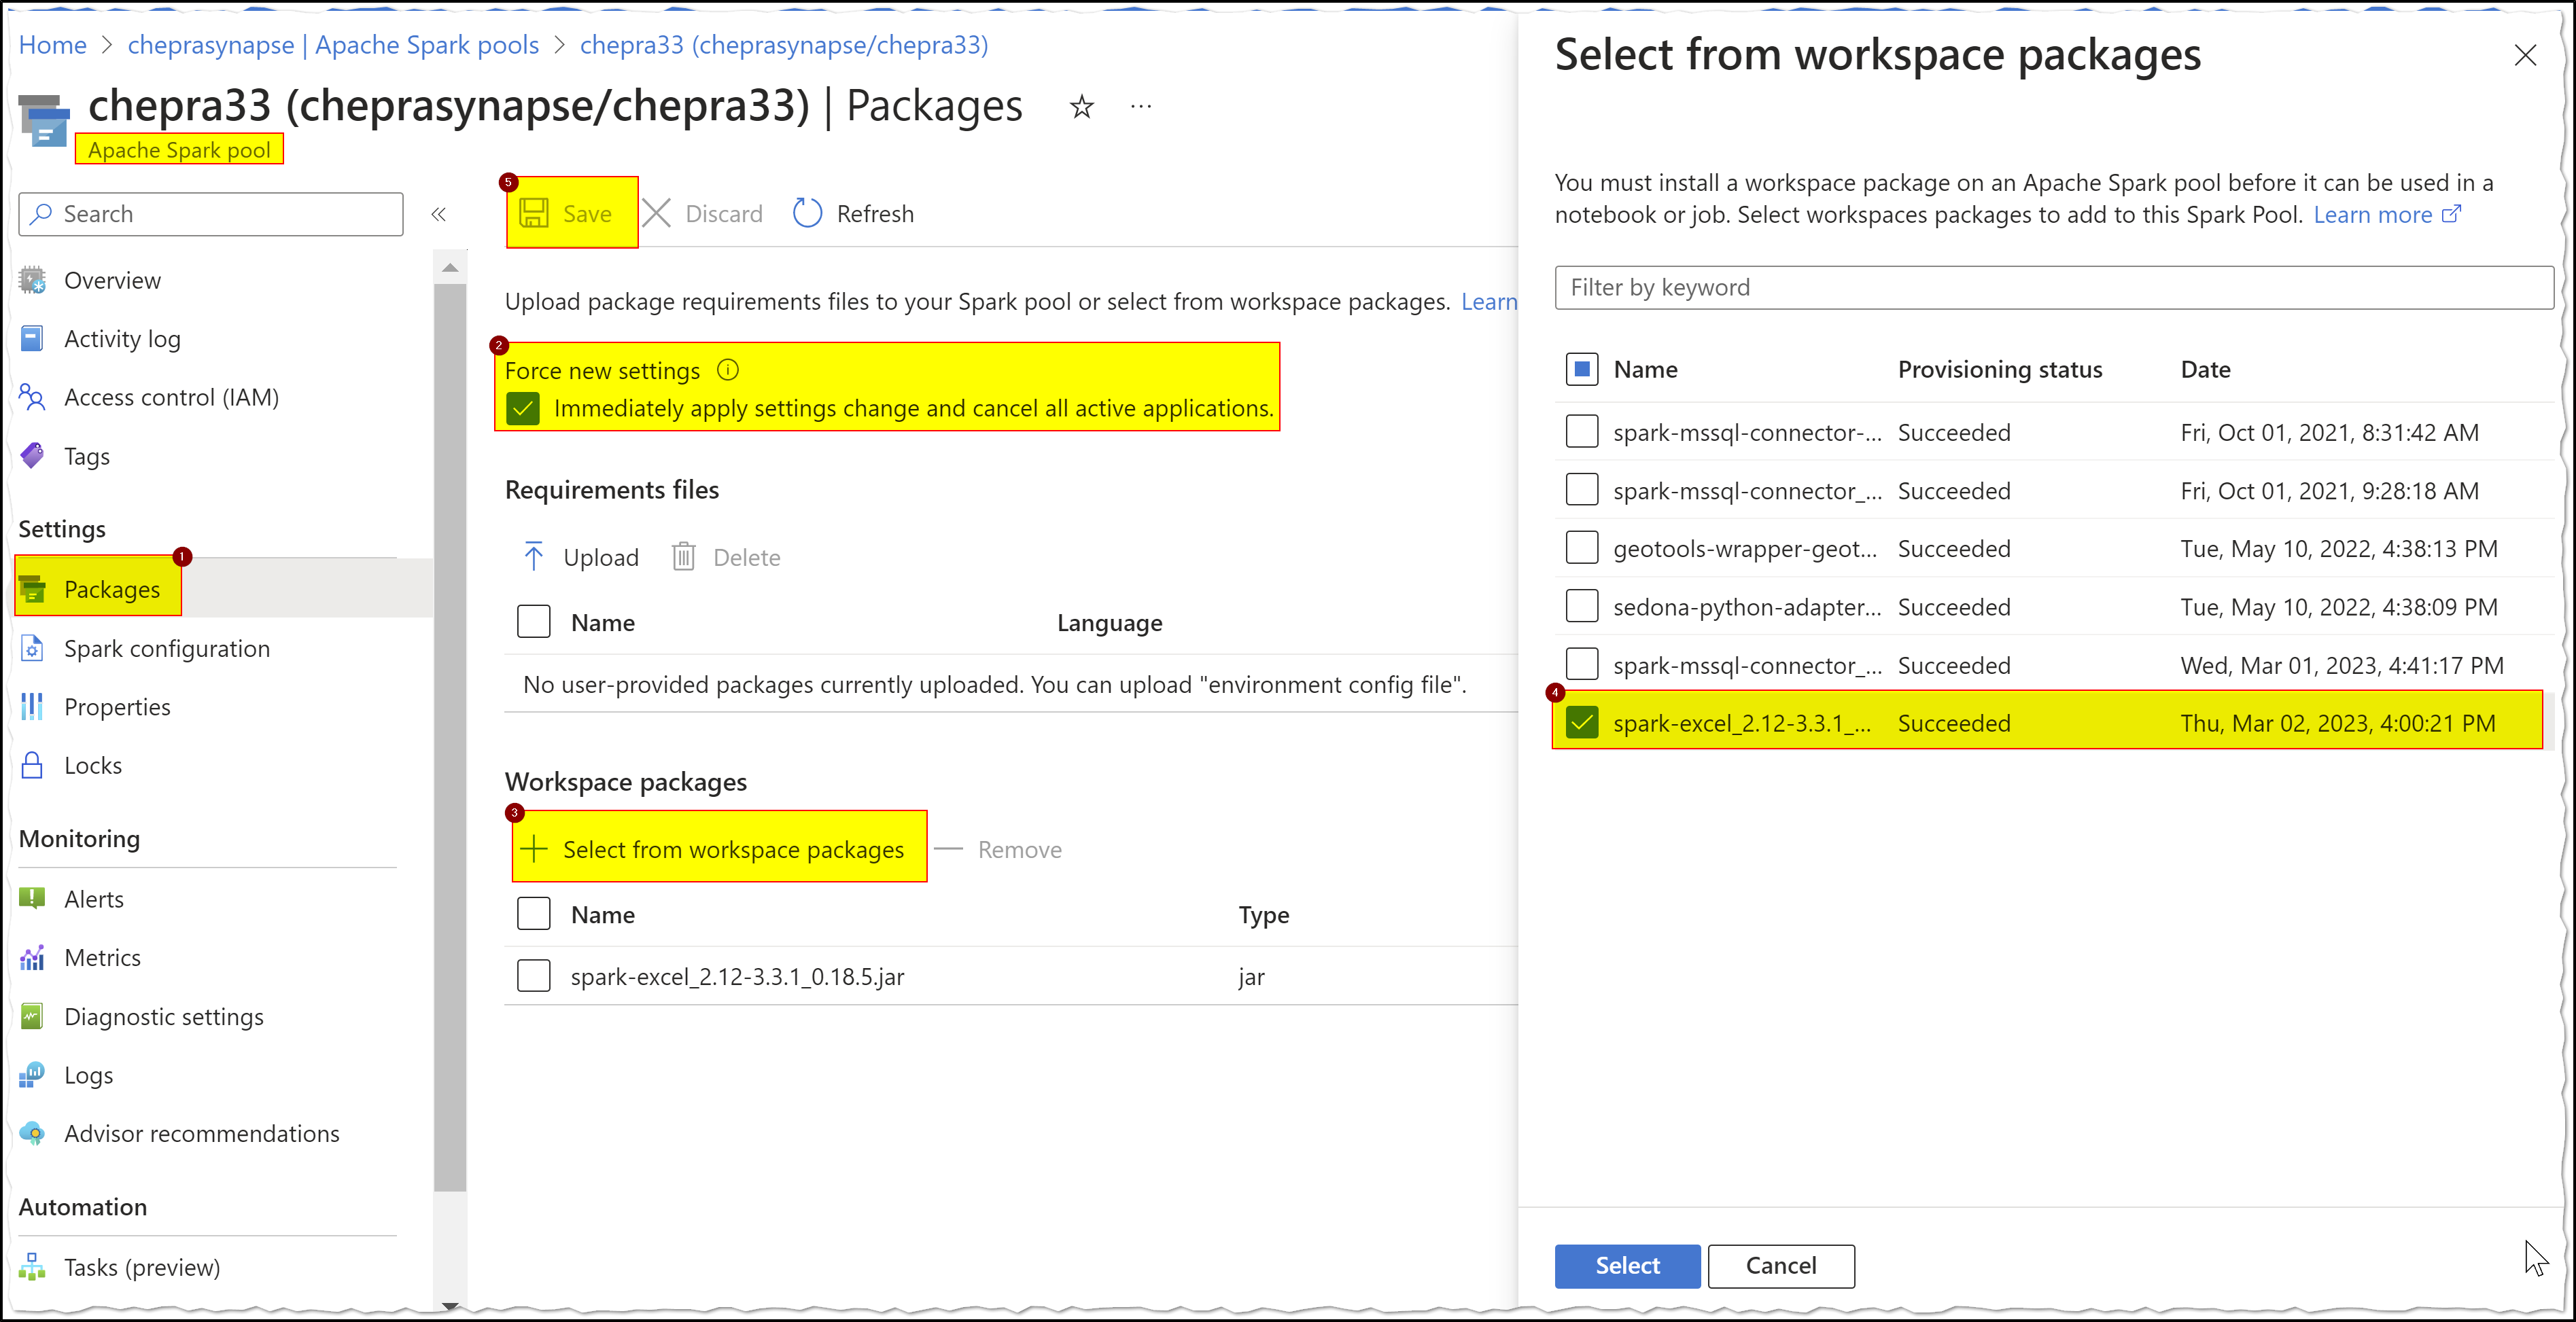Click the Language column header
Image resolution: width=2576 pixels, height=1322 pixels.
(x=1109, y=622)
